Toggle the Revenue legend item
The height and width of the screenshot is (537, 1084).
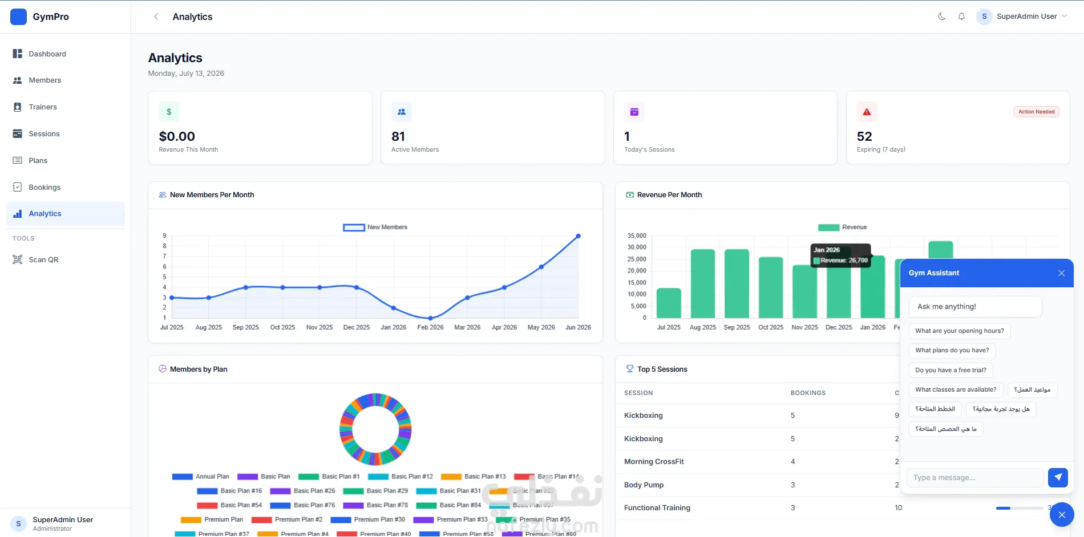(x=842, y=227)
